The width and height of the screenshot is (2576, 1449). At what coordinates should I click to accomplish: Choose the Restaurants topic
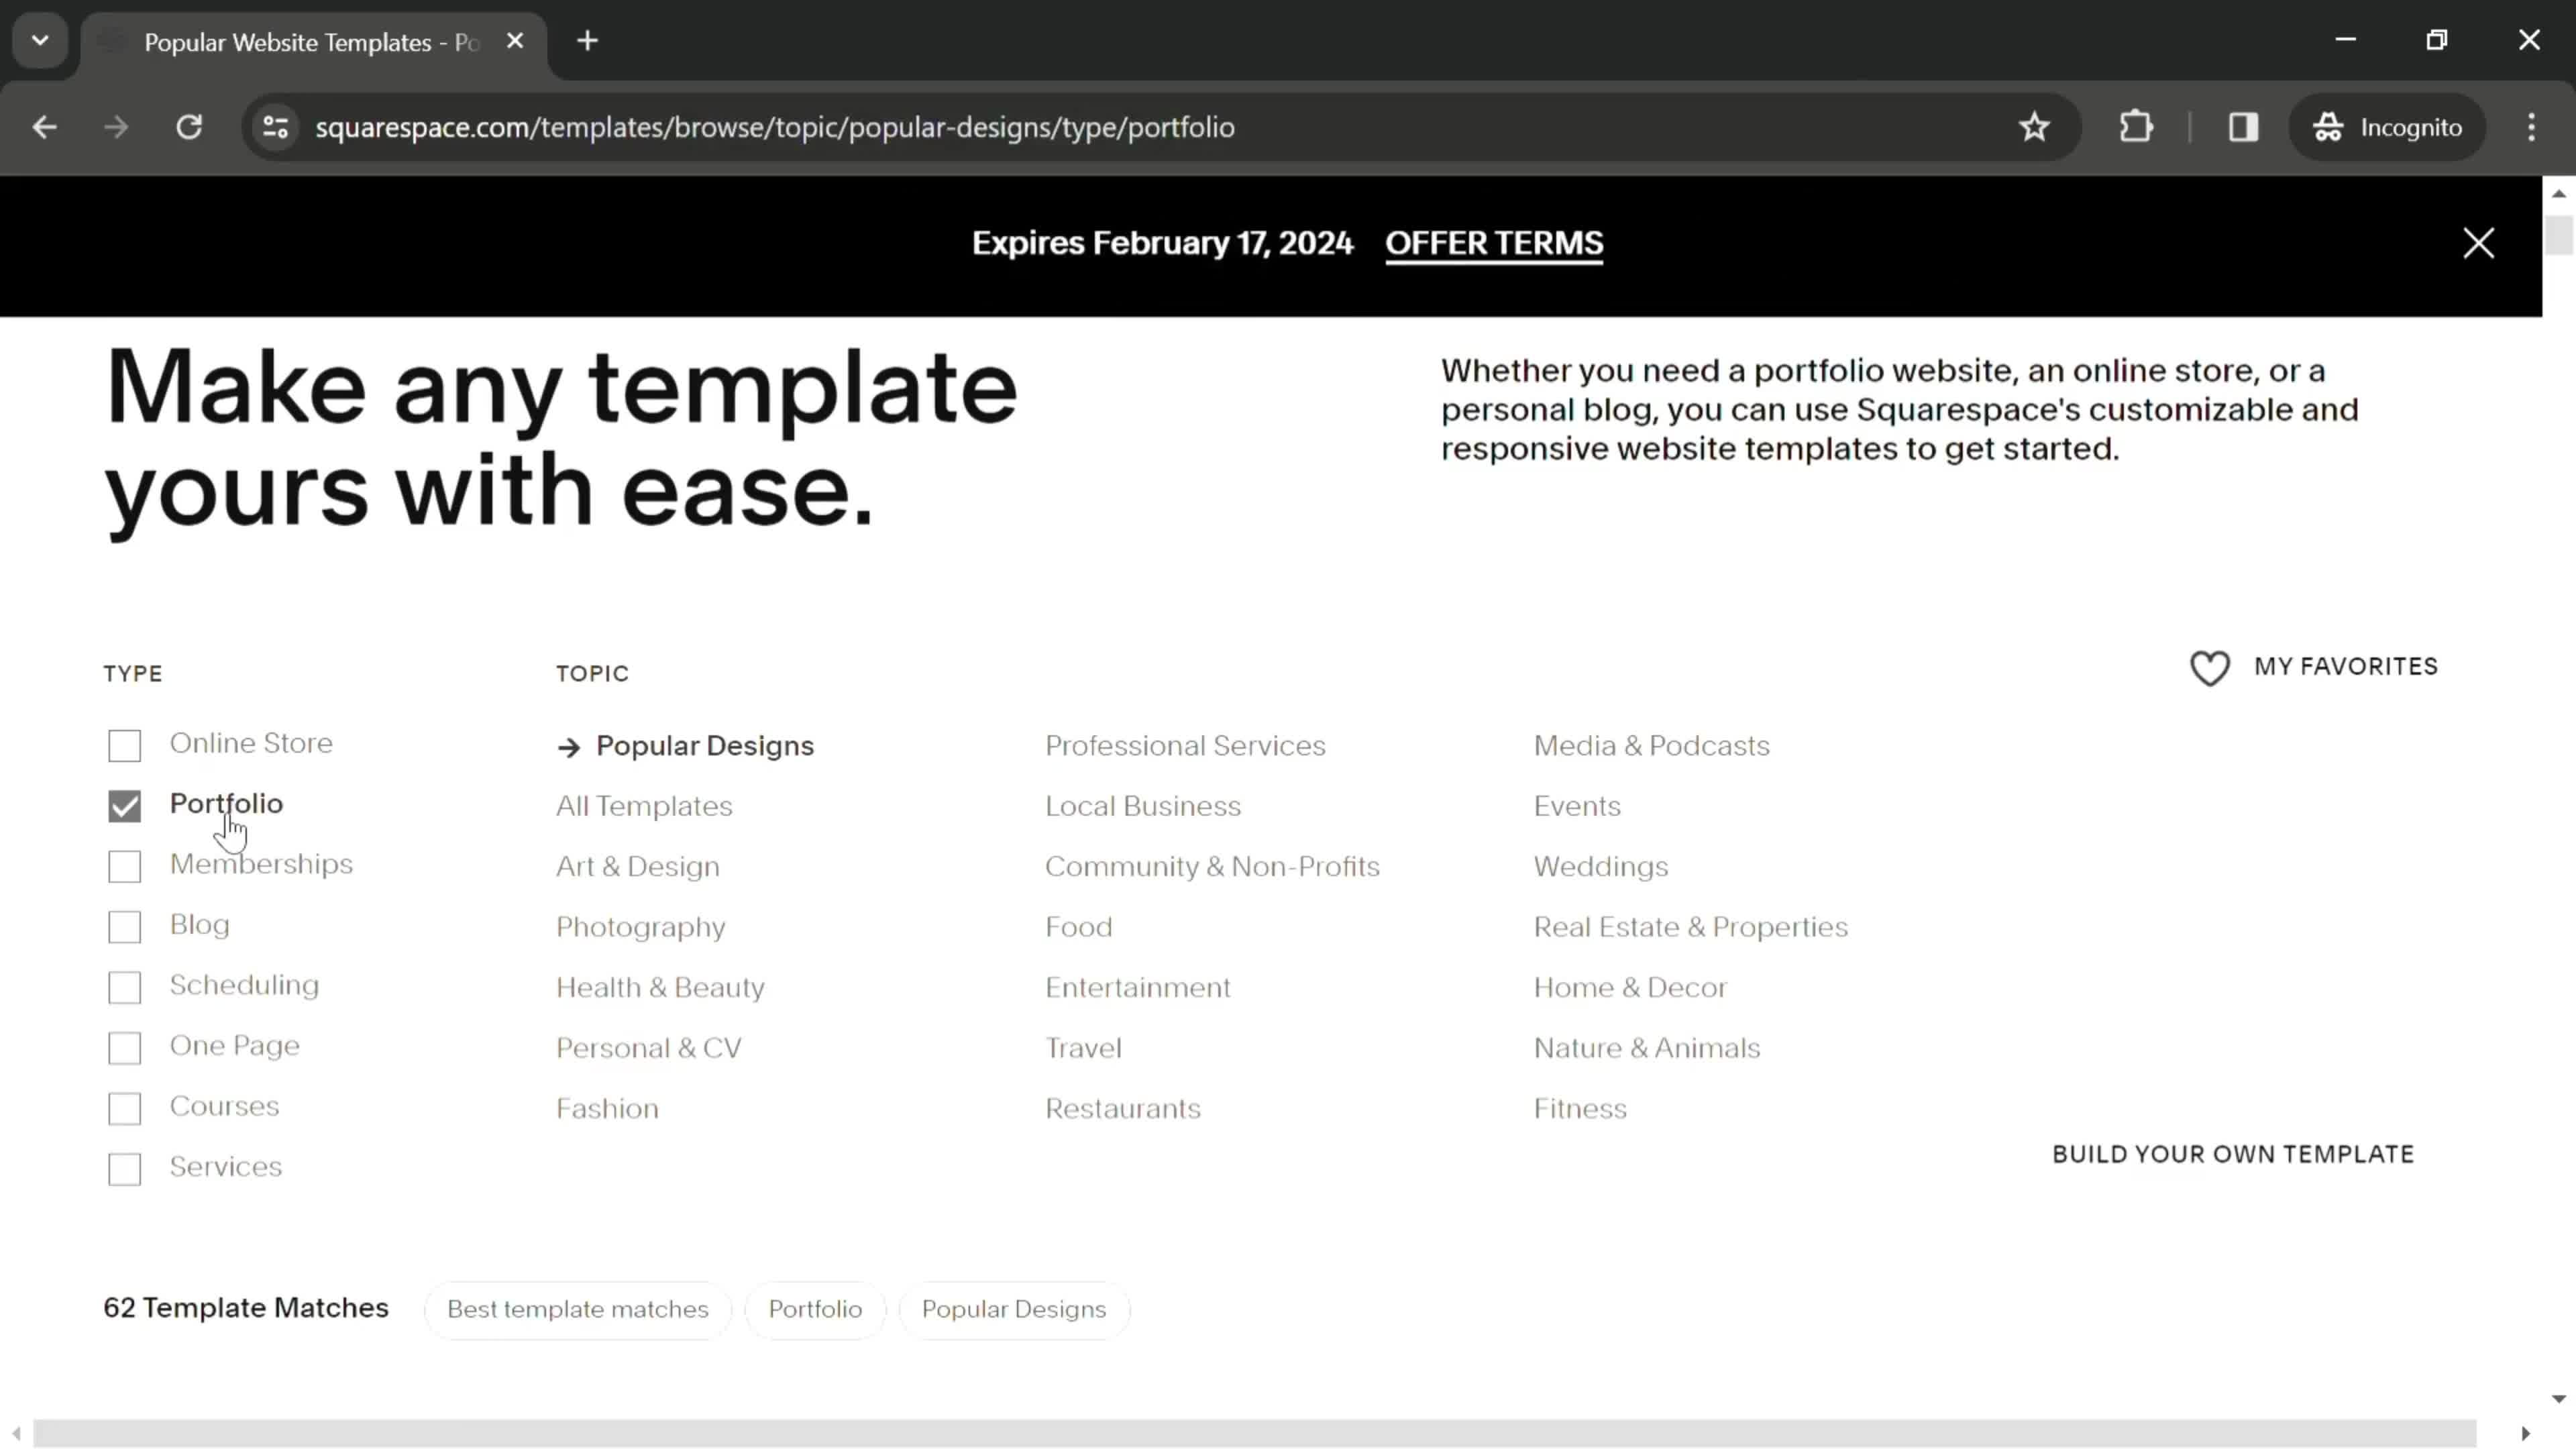1123,1108
